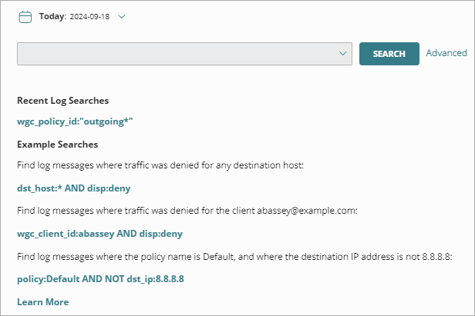
Task: Apply example policy:Default AND NOT dst_ip:8.8.8.8
Action: [100, 278]
